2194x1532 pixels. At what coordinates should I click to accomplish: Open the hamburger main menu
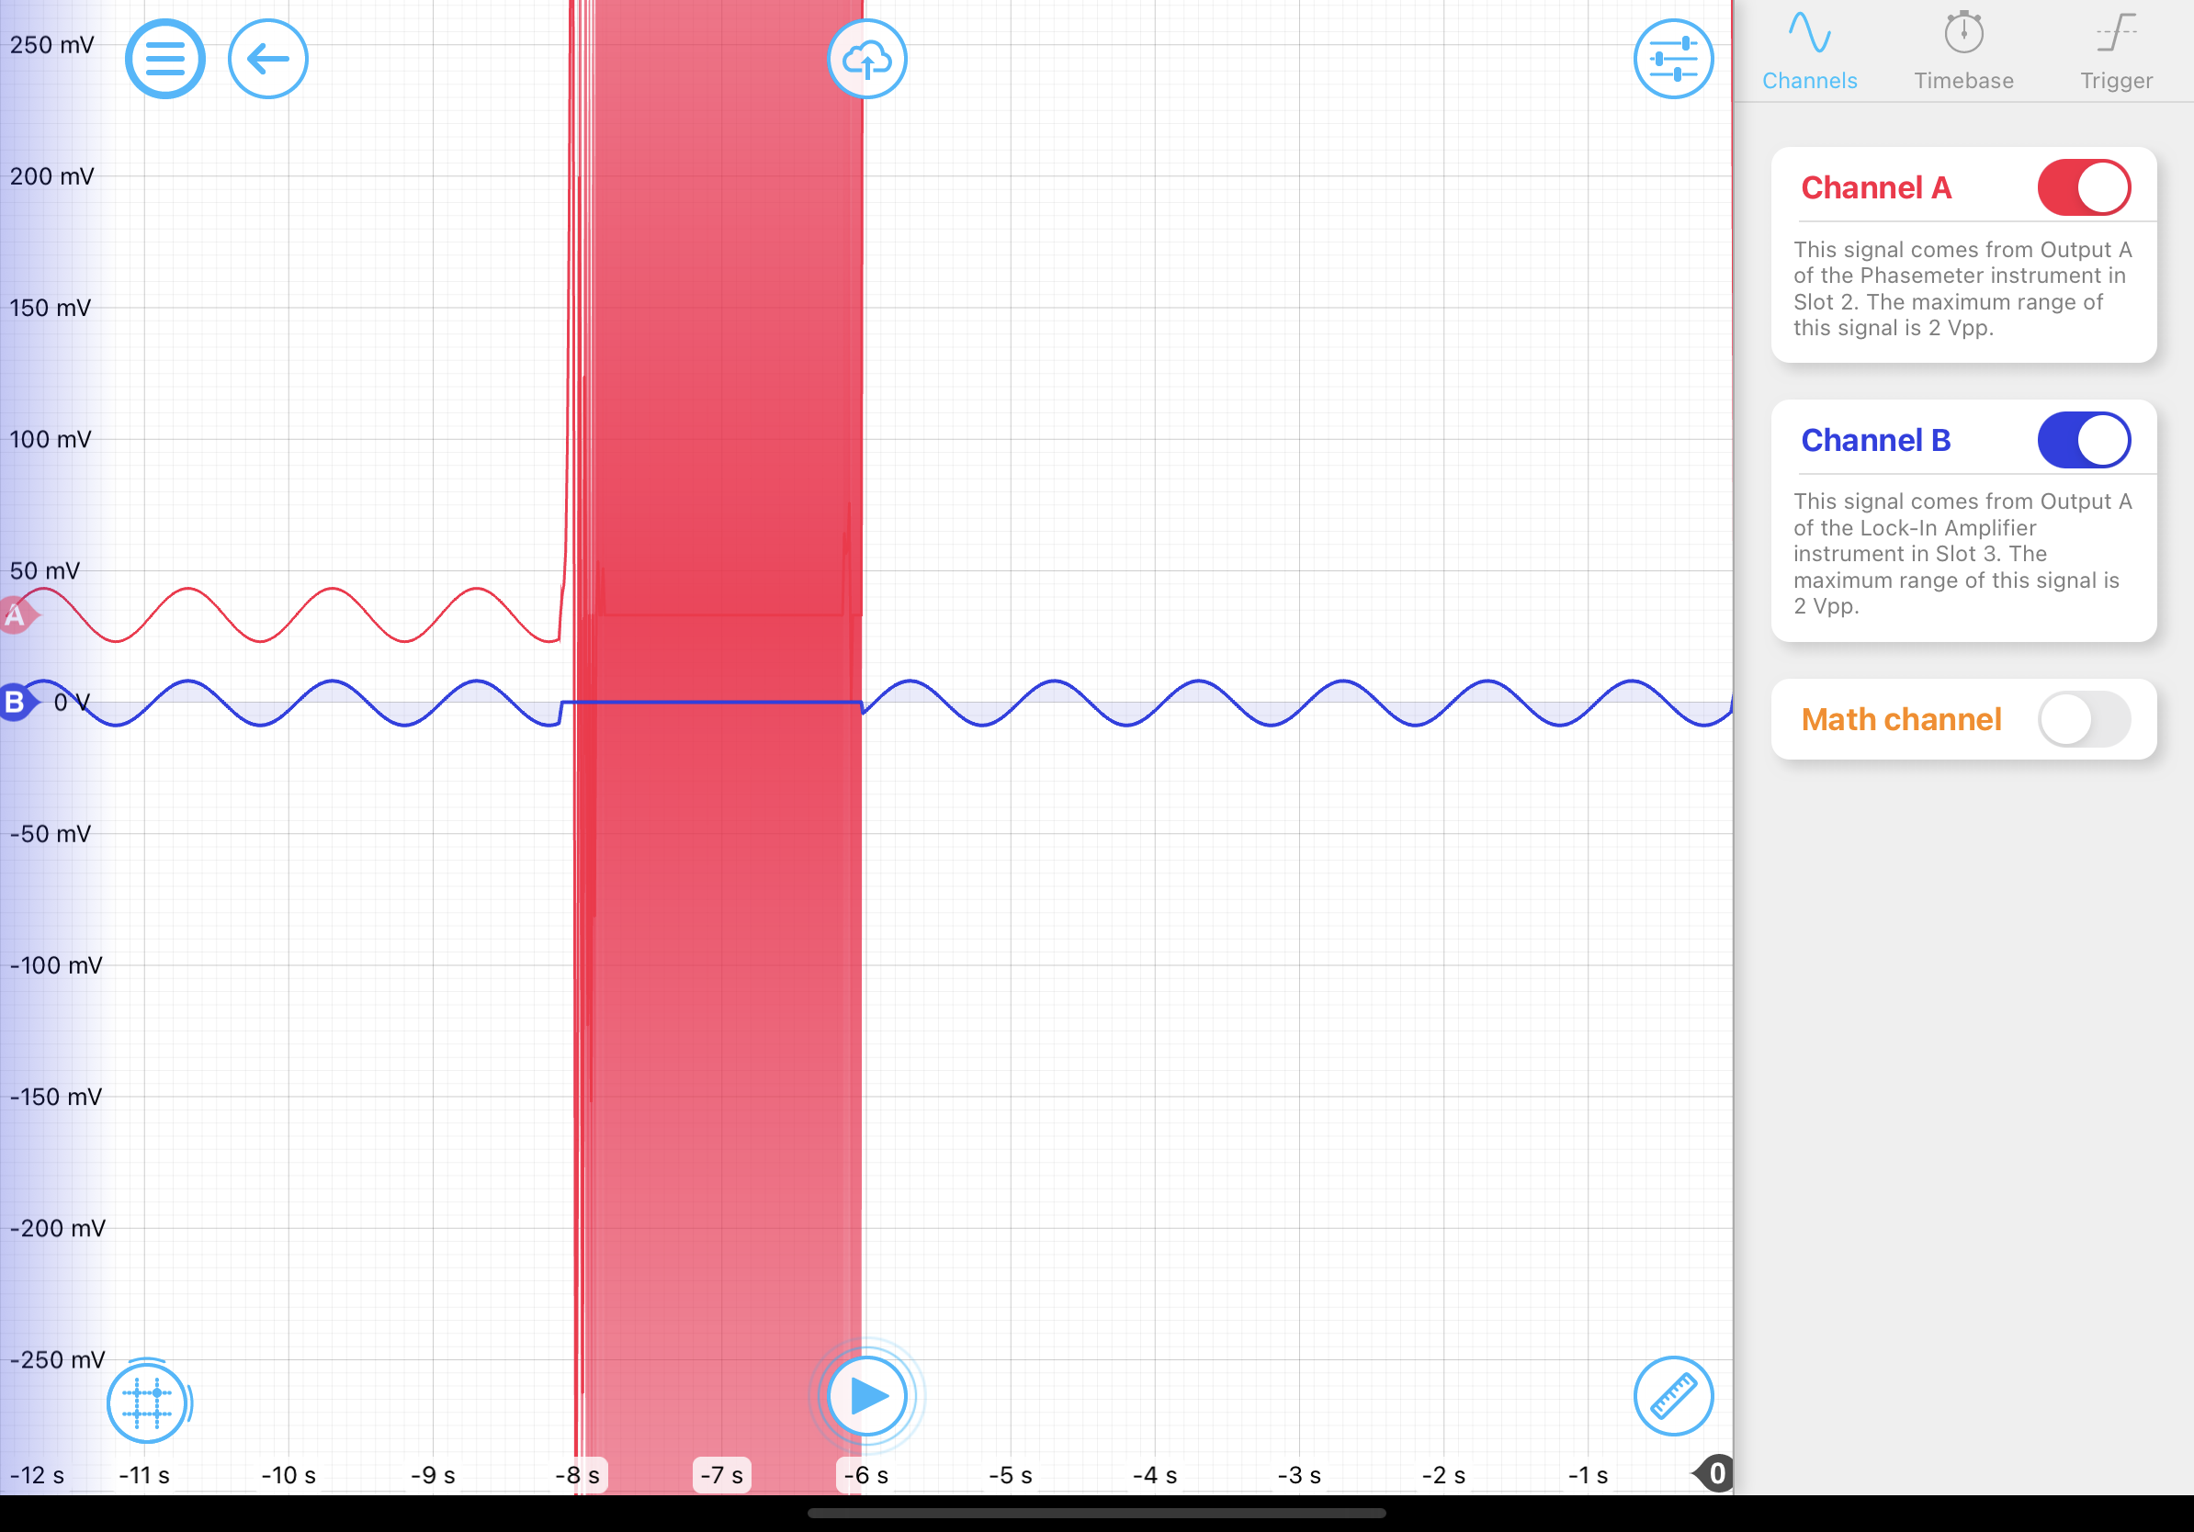pos(164,59)
